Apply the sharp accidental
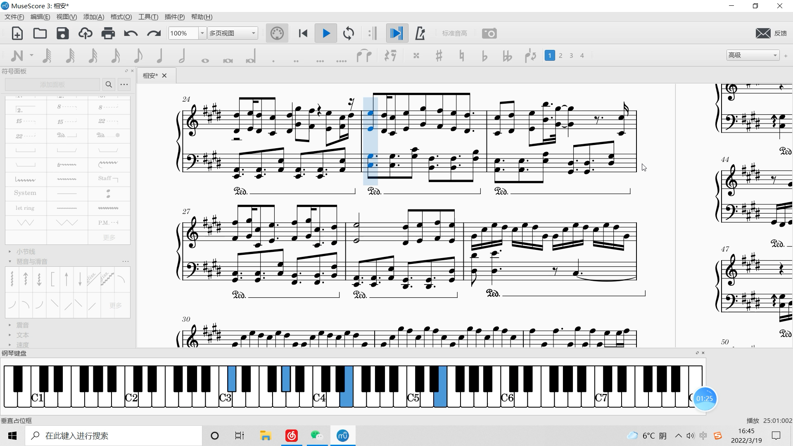The height and width of the screenshot is (446, 793). pyautogui.click(x=439, y=55)
